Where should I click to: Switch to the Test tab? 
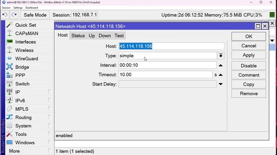coord(119,36)
